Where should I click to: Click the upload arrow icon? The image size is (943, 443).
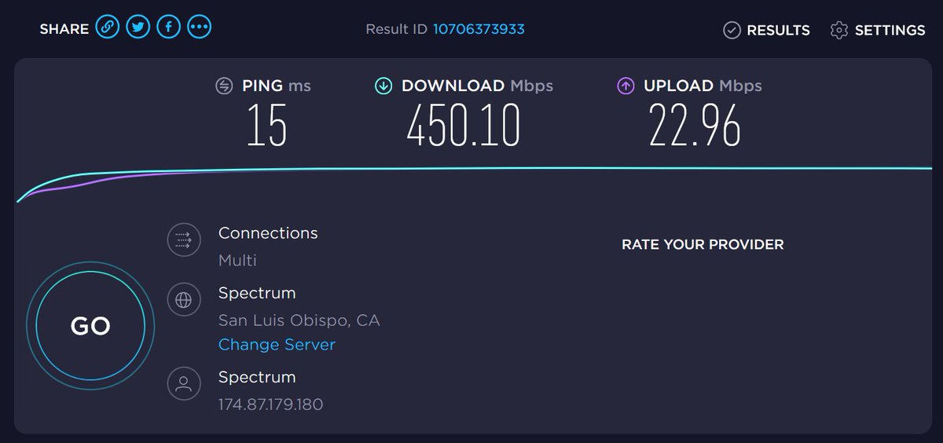click(x=626, y=86)
